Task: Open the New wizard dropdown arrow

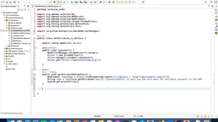Action: point(4,2)
